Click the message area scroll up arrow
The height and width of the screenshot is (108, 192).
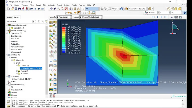click(183, 101)
